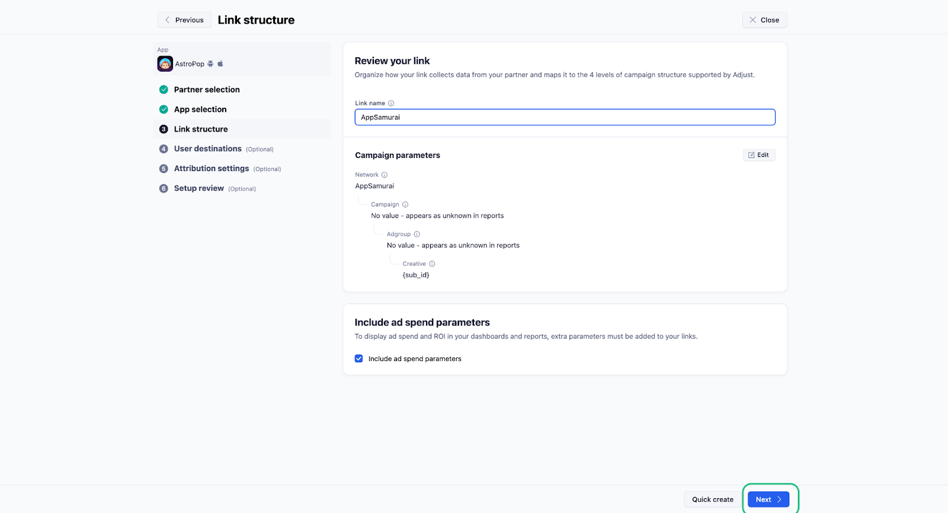Click the Network info icon

[x=385, y=175]
